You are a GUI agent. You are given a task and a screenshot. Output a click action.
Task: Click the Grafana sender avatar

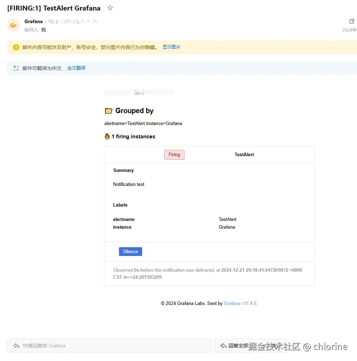click(13, 25)
